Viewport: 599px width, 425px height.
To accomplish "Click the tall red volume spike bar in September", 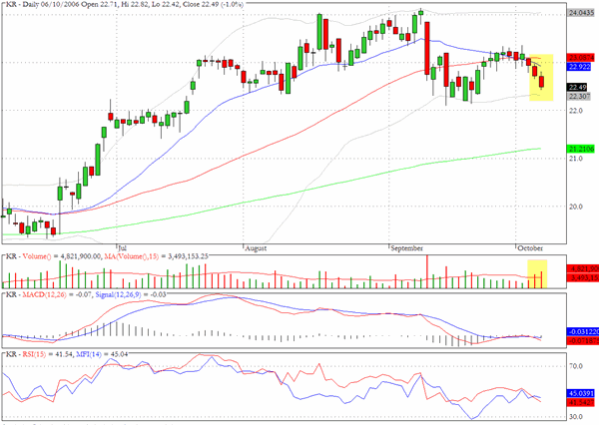I will pyautogui.click(x=427, y=271).
